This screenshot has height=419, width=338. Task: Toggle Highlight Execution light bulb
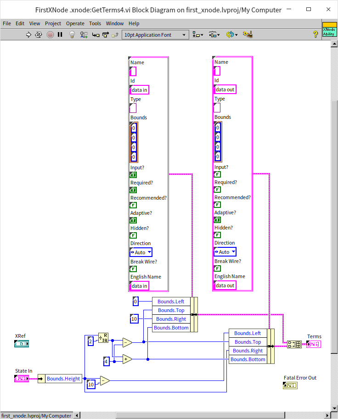tap(72, 34)
